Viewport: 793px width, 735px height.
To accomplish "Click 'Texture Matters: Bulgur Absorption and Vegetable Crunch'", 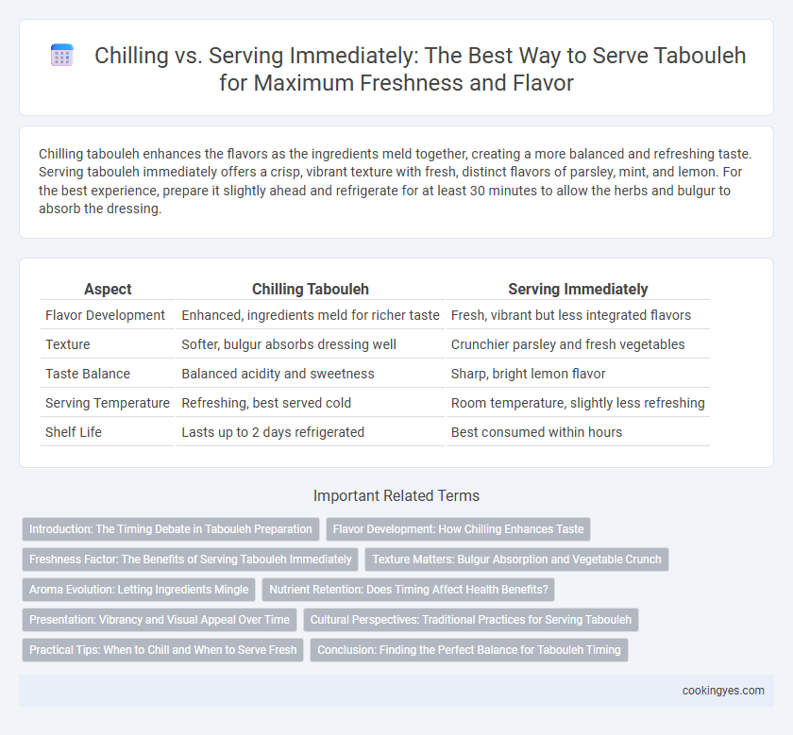I will tap(517, 560).
